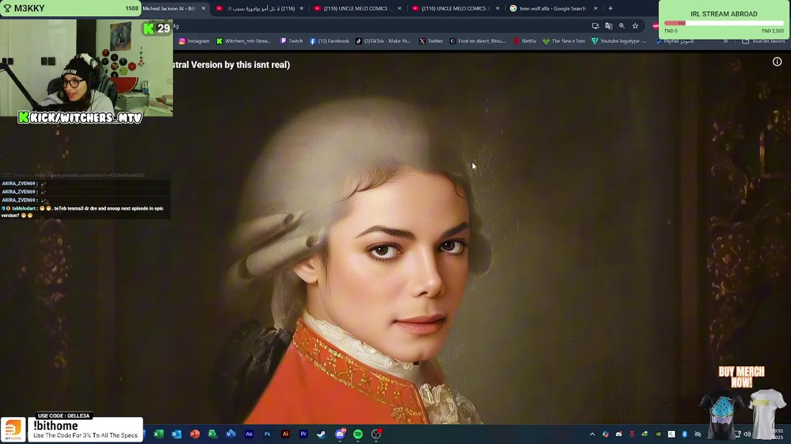
Task: Open the teen wolf alfa Google Search tab
Action: [552, 9]
